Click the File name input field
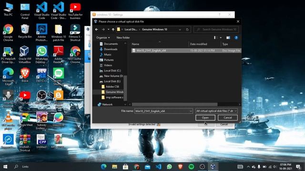305x171 pixels. (x=162, y=111)
